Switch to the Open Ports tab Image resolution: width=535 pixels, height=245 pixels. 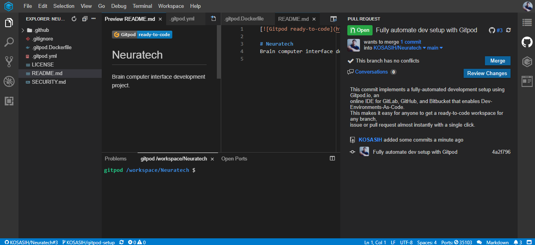234,158
